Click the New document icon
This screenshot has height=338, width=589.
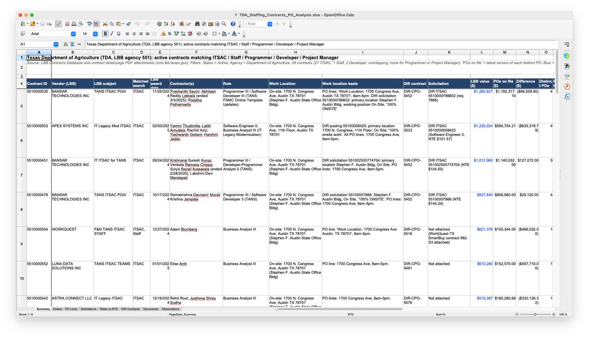tap(23, 24)
